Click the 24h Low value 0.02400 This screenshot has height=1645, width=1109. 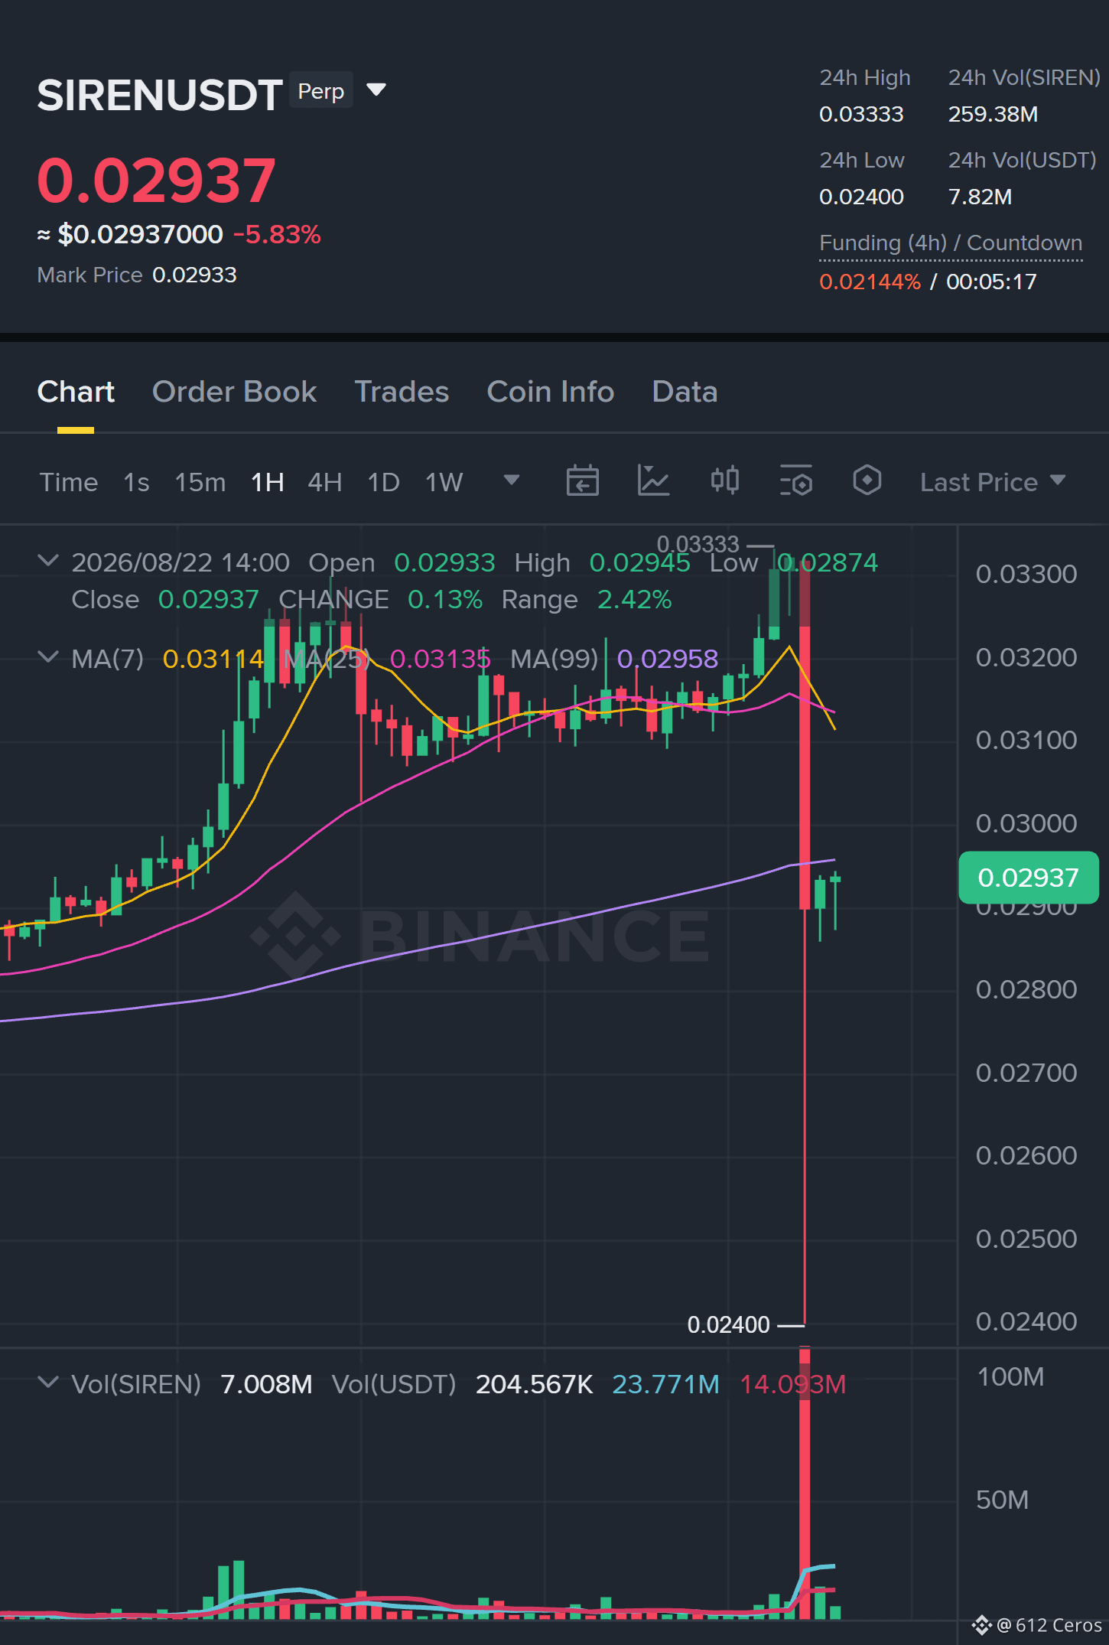coord(861,197)
